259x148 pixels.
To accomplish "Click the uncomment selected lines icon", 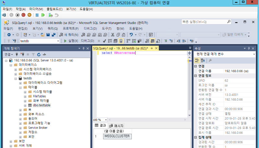I will (x=171, y=41).
